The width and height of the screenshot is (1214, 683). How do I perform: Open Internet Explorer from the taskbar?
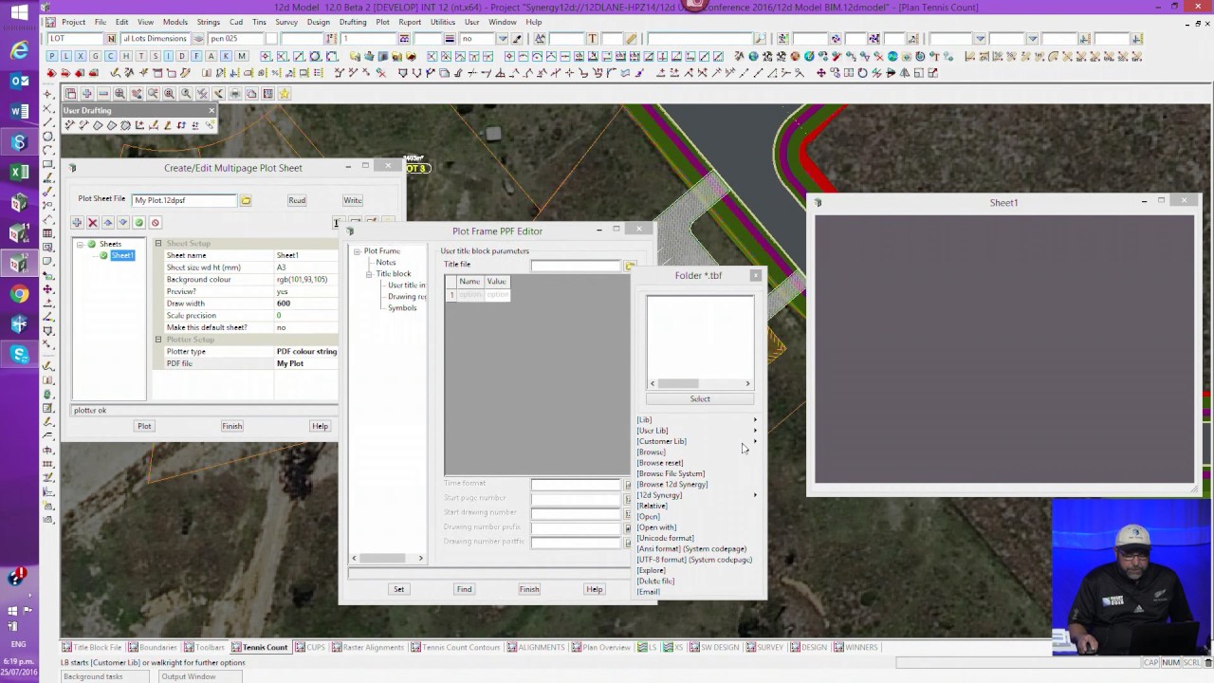pyautogui.click(x=19, y=51)
